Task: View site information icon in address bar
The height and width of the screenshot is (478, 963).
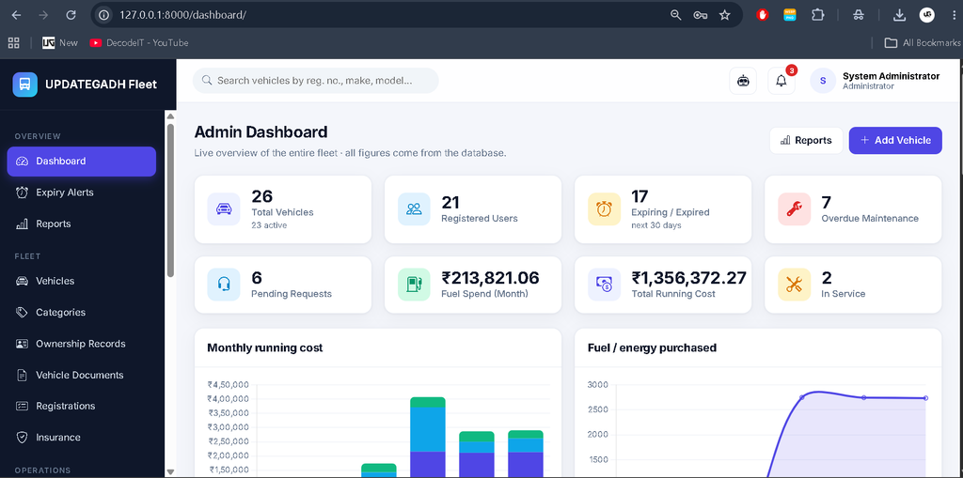Action: point(104,15)
